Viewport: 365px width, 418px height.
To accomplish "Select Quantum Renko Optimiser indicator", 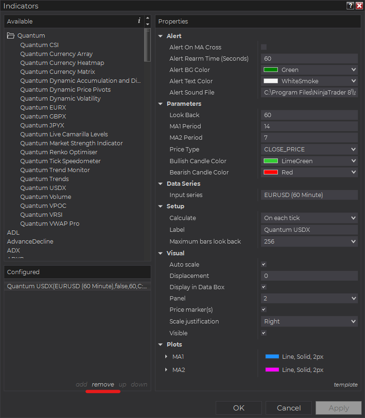I will coord(59,152).
